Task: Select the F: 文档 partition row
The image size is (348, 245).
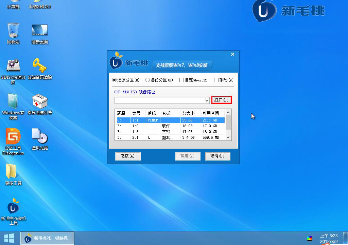Action: point(171,132)
